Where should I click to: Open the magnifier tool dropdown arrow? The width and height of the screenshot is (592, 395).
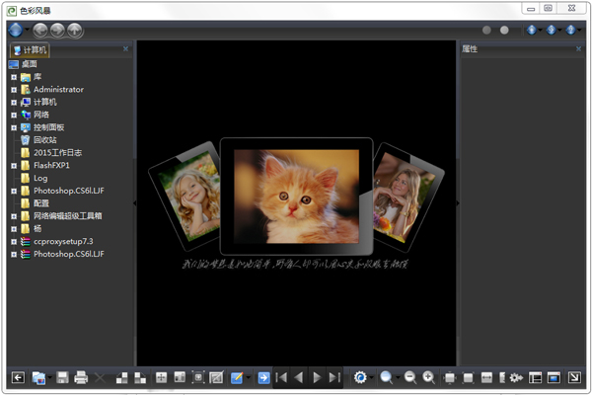pos(398,377)
